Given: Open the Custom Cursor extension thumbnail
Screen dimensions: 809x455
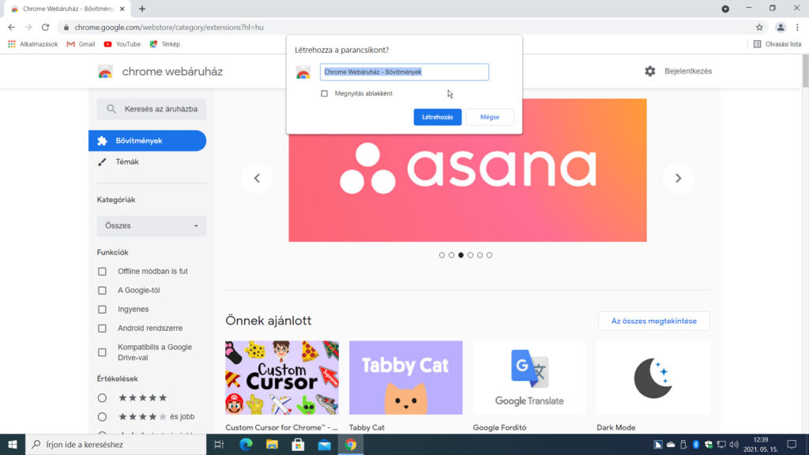Looking at the screenshot, I should pos(282,378).
